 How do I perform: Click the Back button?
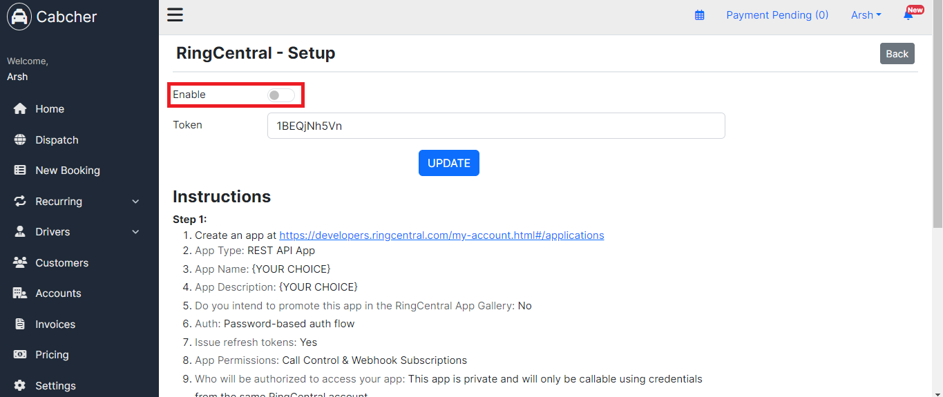pyautogui.click(x=897, y=54)
